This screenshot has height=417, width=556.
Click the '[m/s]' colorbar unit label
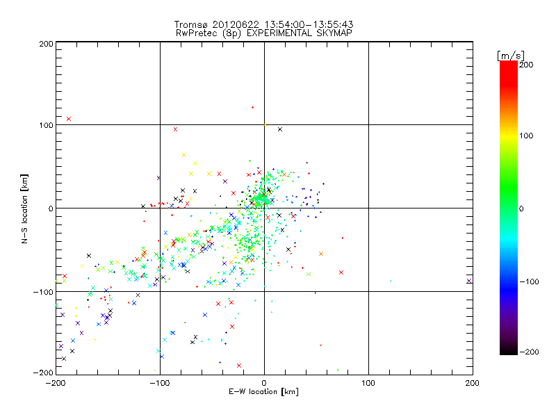point(511,56)
